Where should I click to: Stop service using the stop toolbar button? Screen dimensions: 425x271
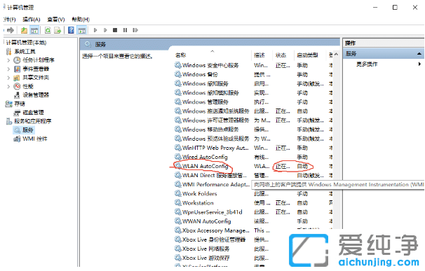[x=115, y=30]
